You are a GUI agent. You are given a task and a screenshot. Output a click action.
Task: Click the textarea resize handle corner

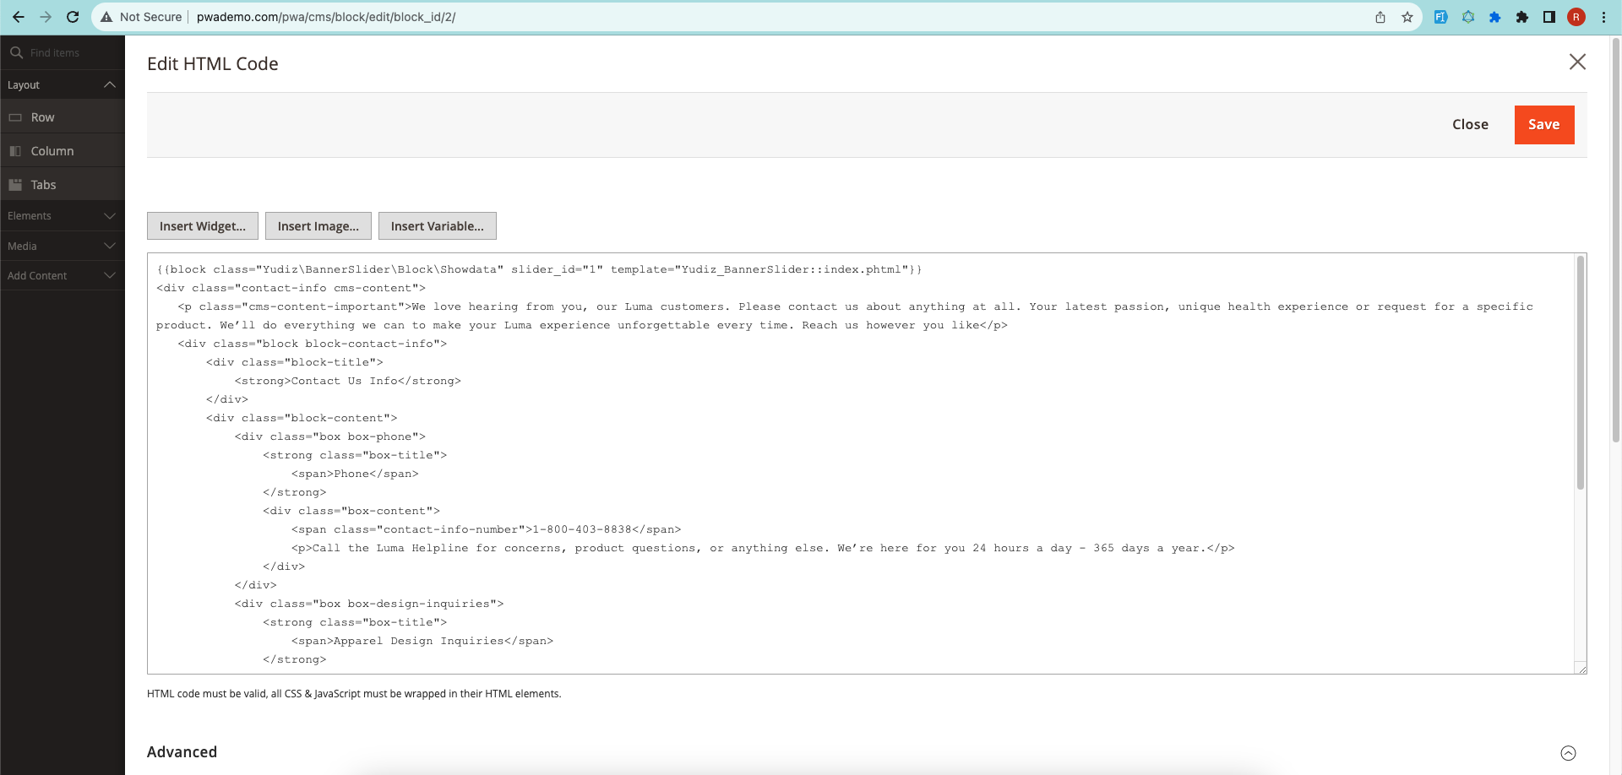pos(1581,669)
